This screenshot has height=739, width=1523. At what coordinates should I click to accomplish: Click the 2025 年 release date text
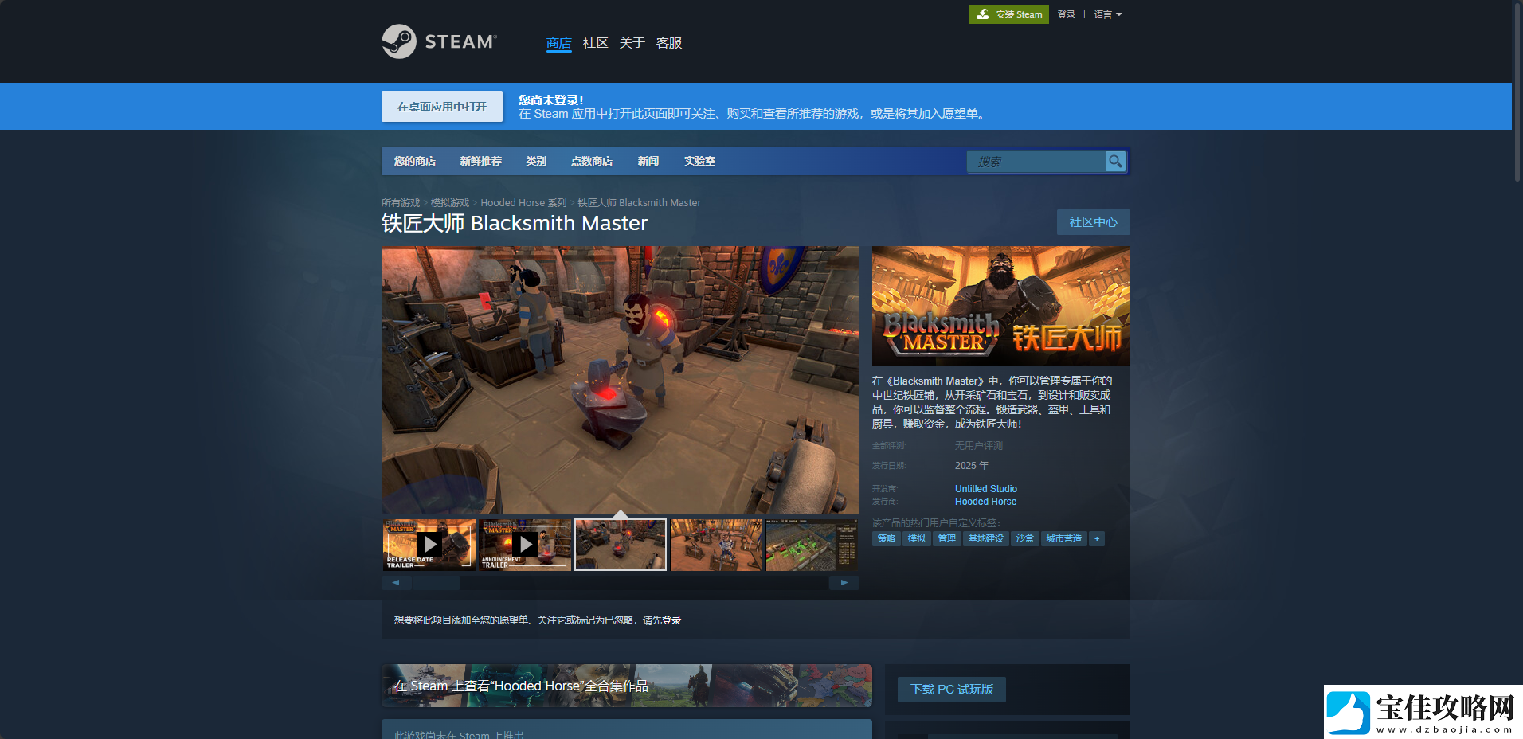(972, 466)
